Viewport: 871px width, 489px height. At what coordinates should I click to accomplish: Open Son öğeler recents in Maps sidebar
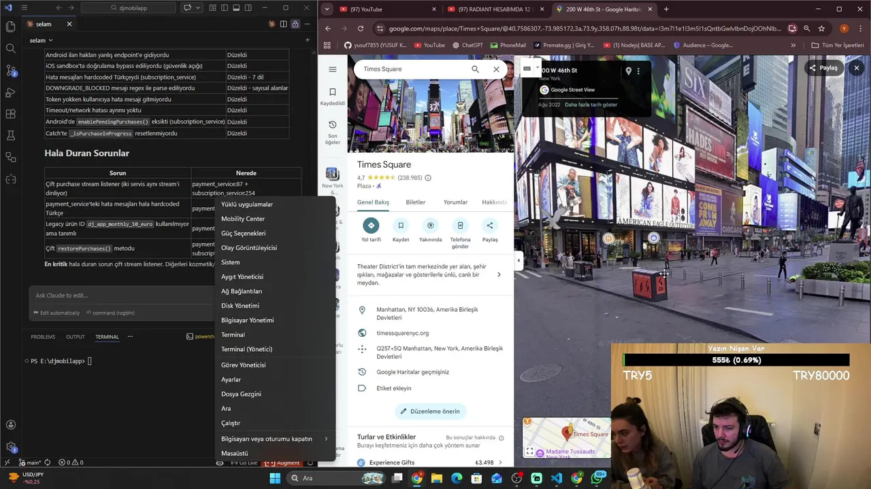click(x=332, y=132)
